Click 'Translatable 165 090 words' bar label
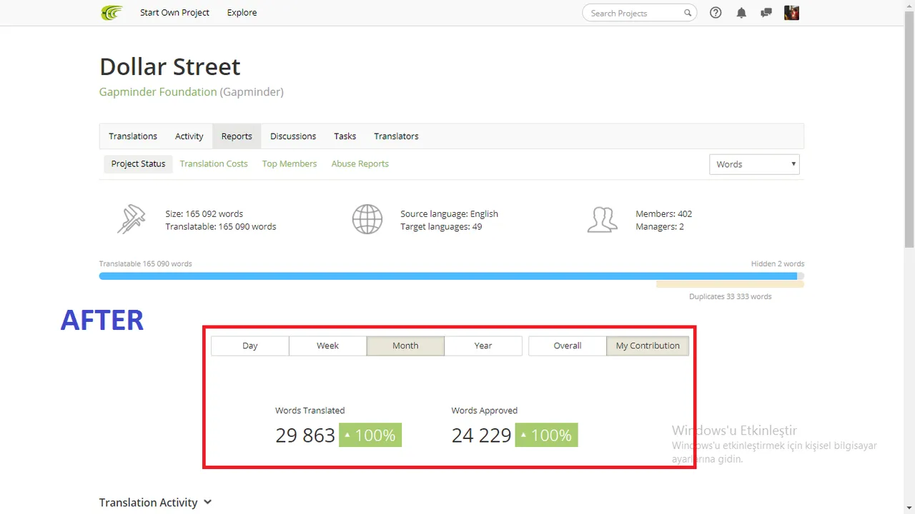The width and height of the screenshot is (915, 514). tap(146, 263)
